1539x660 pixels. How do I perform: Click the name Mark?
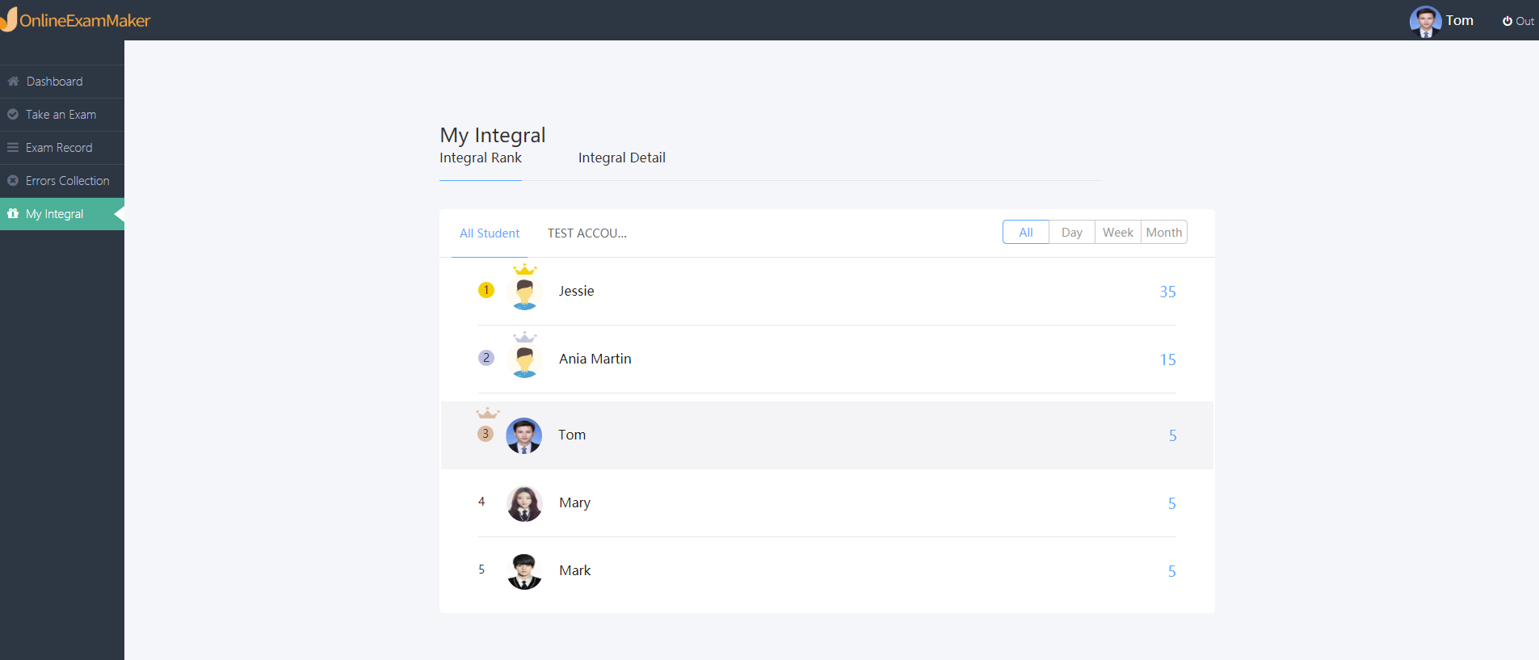tap(575, 570)
